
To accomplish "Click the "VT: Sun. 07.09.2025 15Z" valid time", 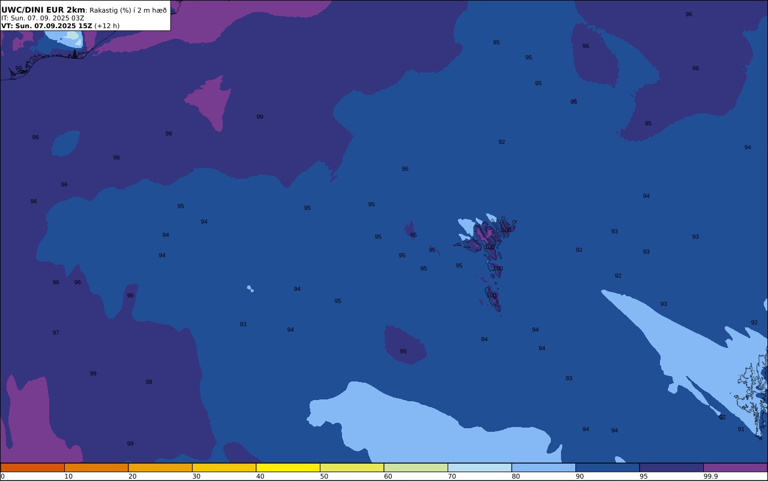I will 46,26.
